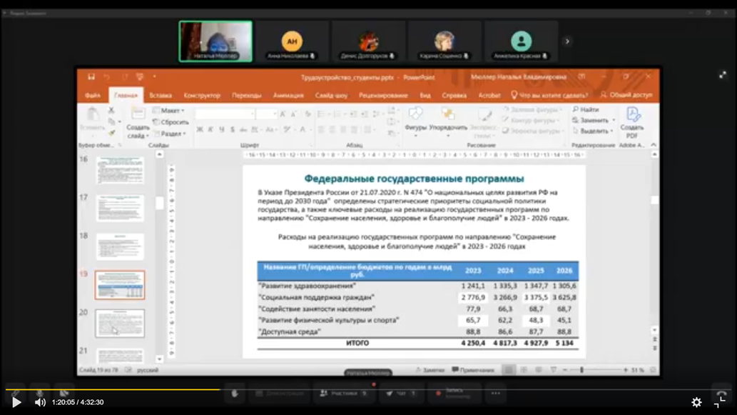The image size is (737, 415).
Task: Click the Share (Общий доступ) button
Action: (x=626, y=95)
